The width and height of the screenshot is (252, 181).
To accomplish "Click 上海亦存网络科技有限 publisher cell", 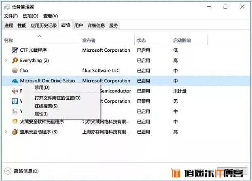I will [x=106, y=132].
